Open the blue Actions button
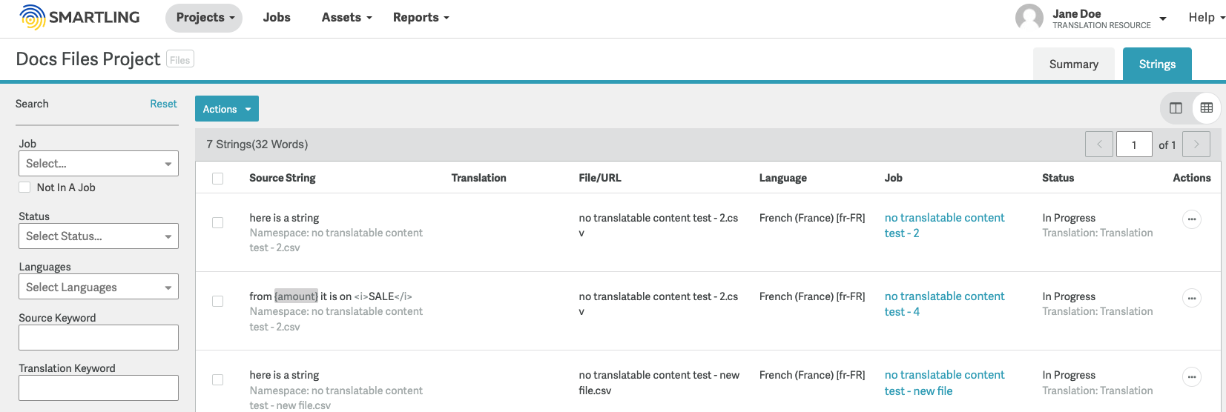 tap(227, 109)
